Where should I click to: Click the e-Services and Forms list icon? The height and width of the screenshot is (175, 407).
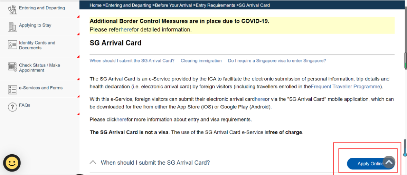point(12,89)
